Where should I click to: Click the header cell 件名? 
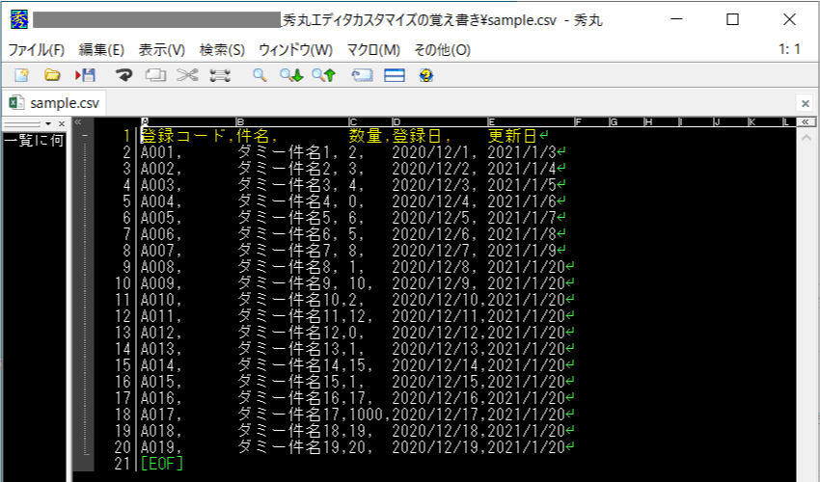[252, 136]
